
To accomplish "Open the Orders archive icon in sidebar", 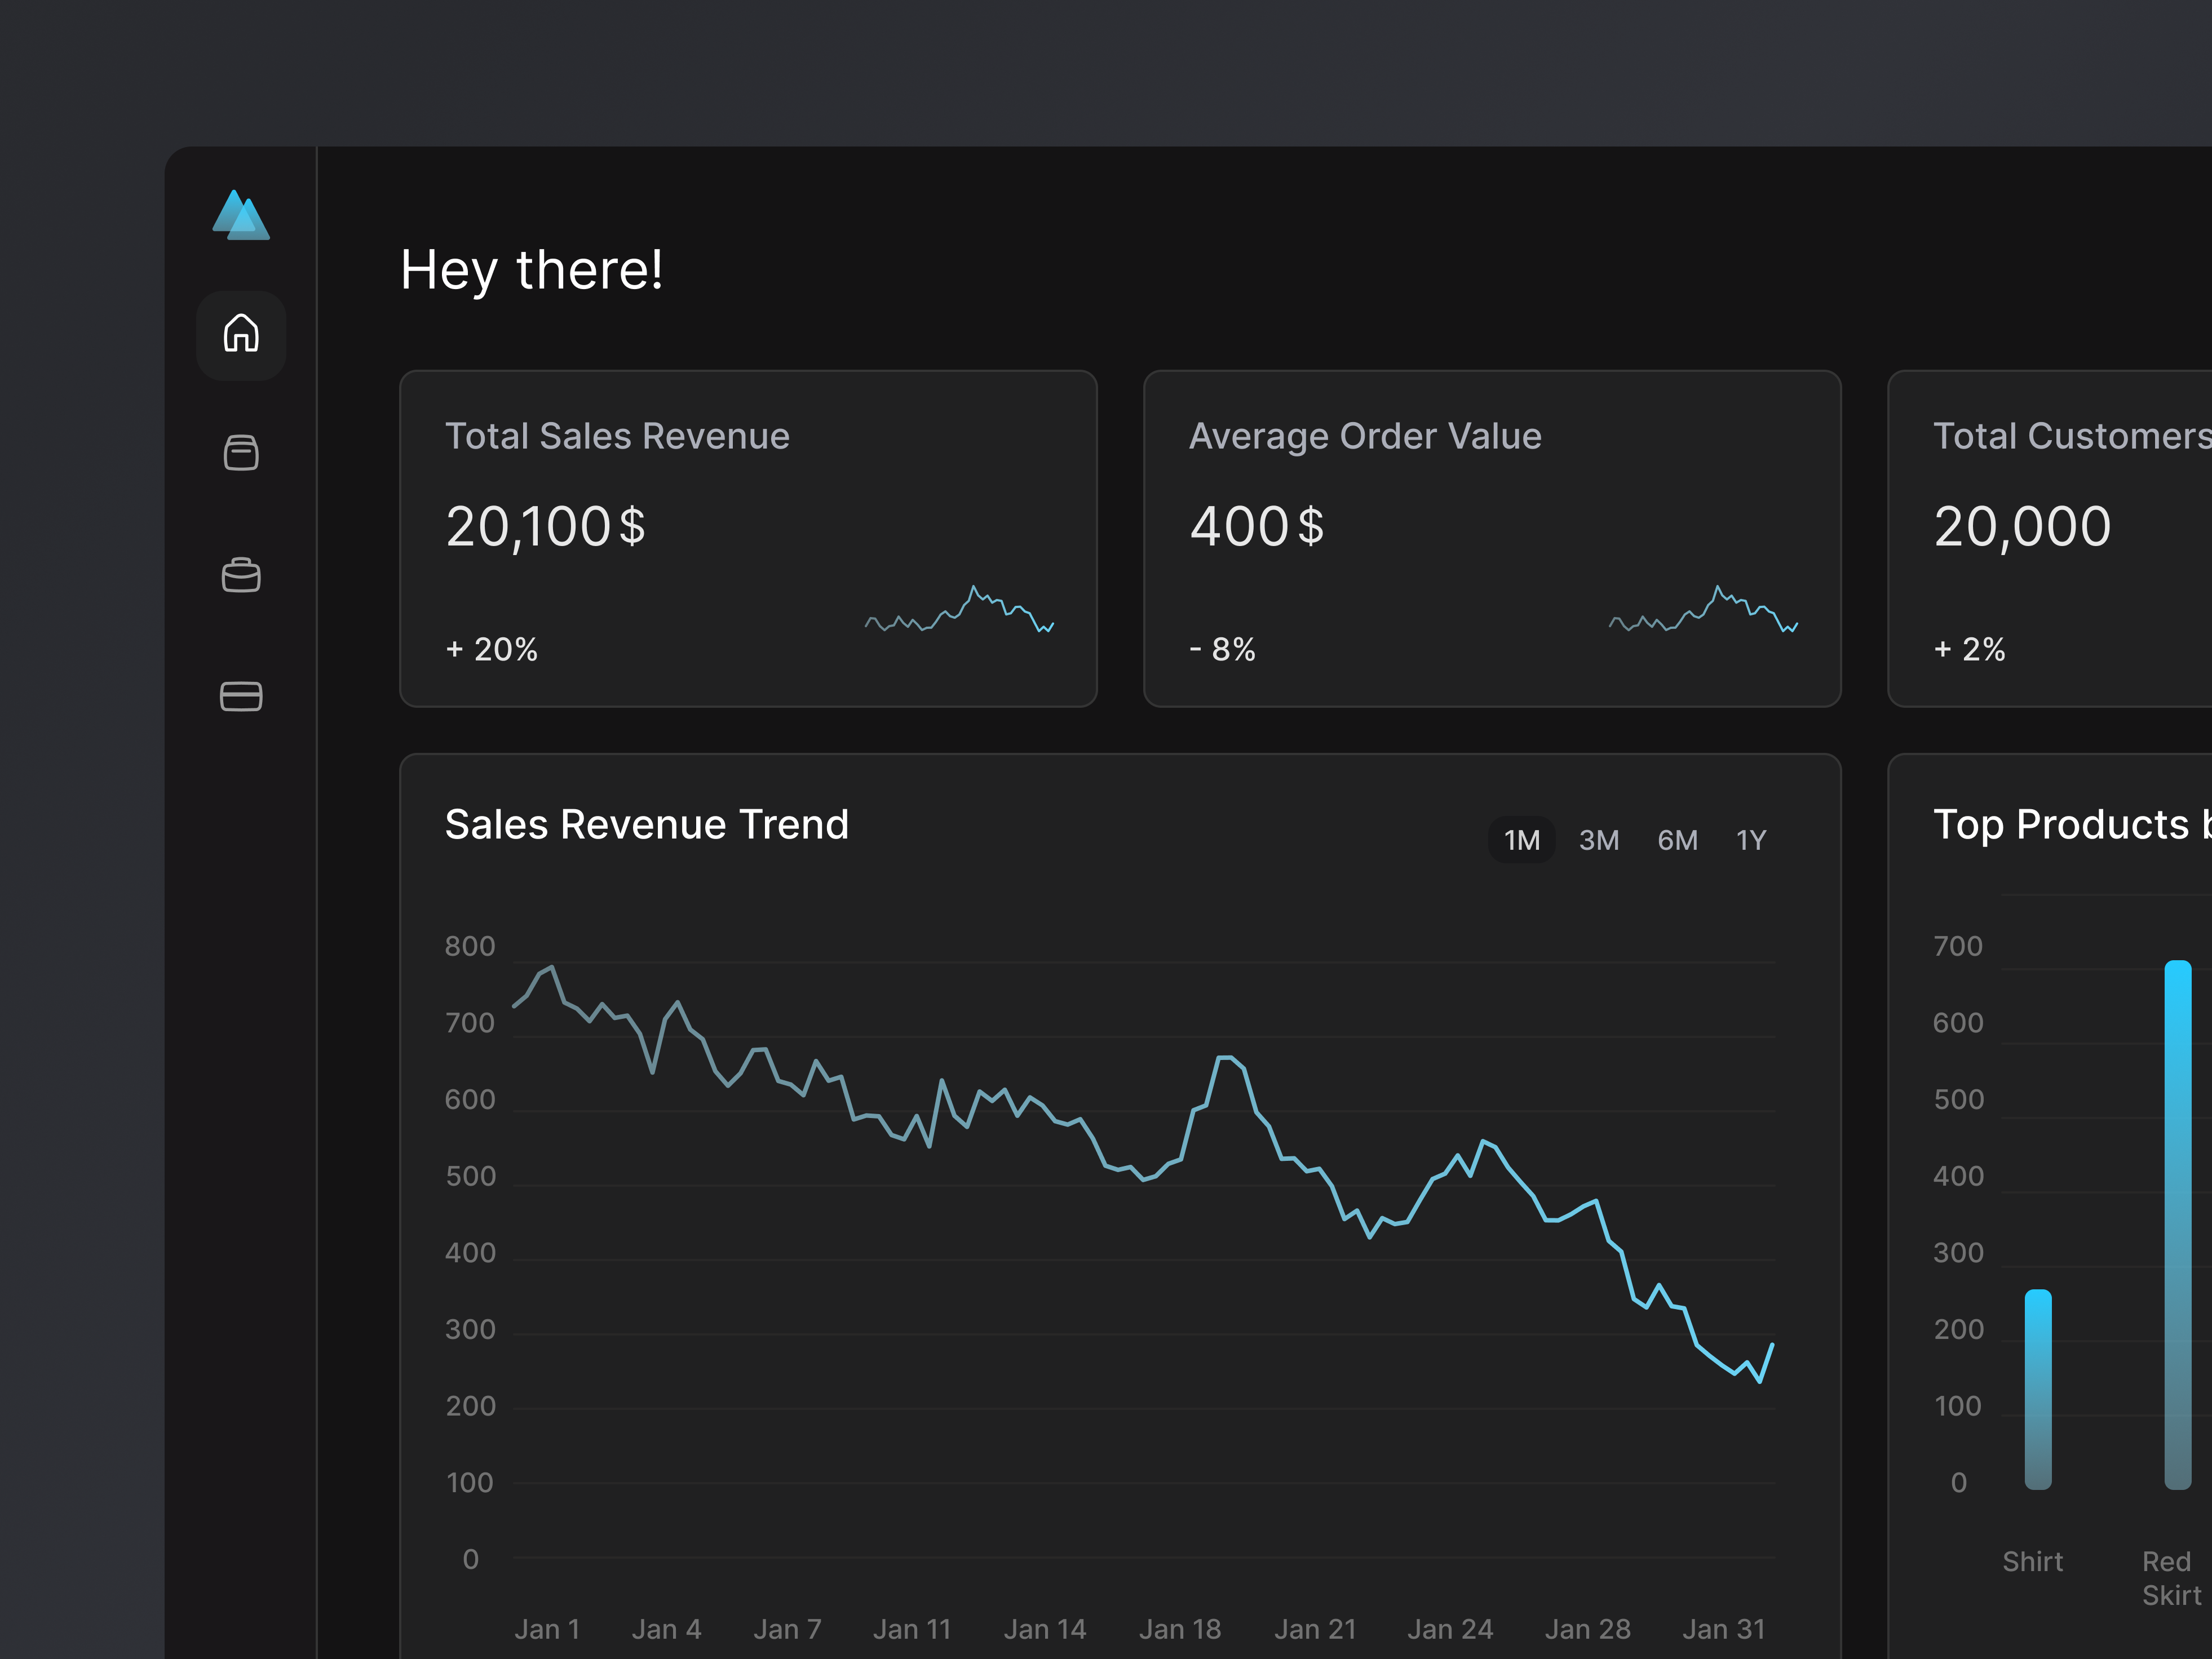I will (240, 454).
